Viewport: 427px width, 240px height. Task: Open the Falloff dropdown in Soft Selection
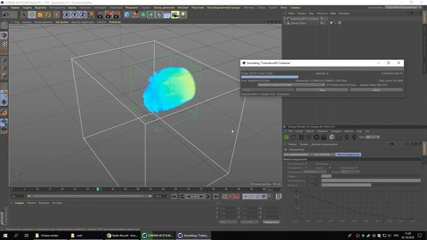click(314, 172)
